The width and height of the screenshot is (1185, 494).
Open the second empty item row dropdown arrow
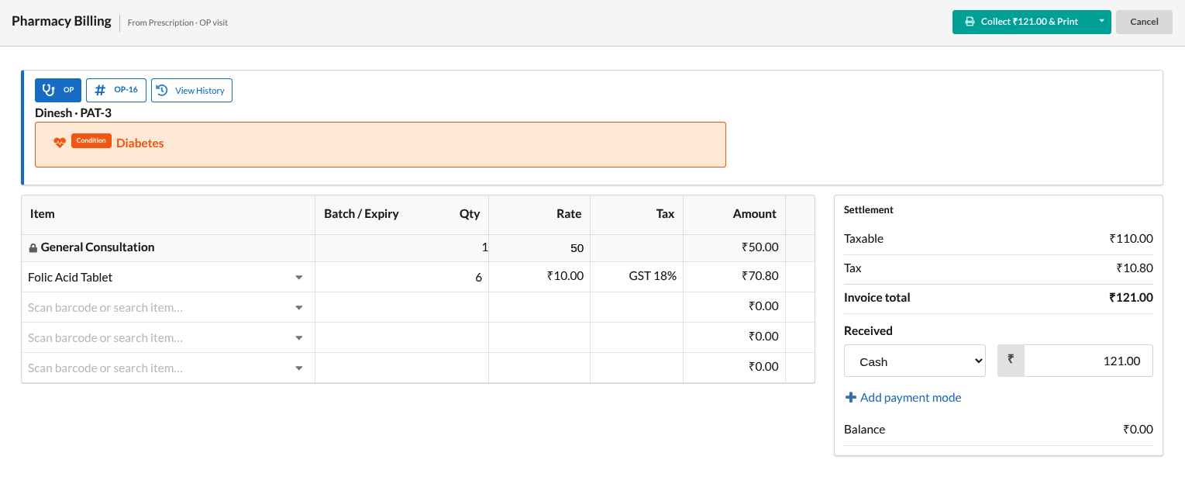[299, 338]
